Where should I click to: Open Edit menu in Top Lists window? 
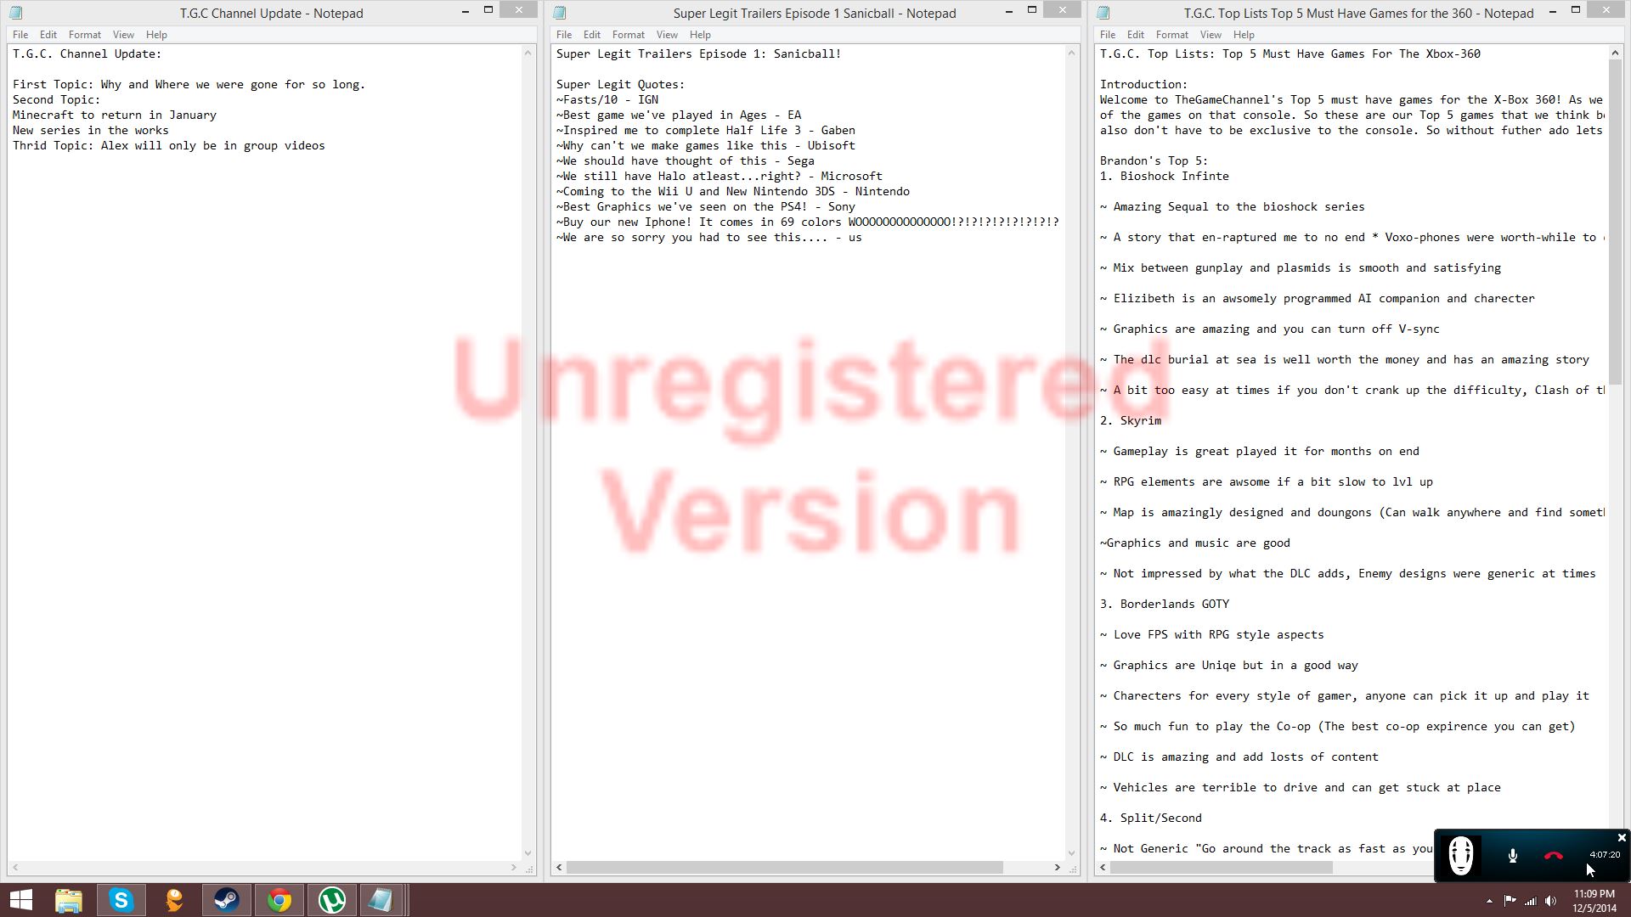tap(1136, 35)
